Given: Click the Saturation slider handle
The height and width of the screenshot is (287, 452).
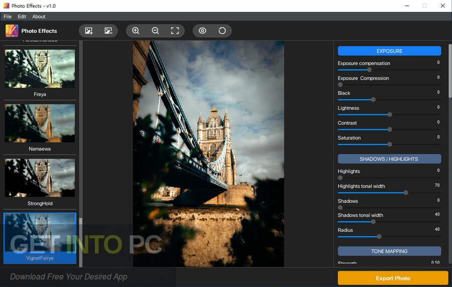Looking at the screenshot, I should point(390,144).
